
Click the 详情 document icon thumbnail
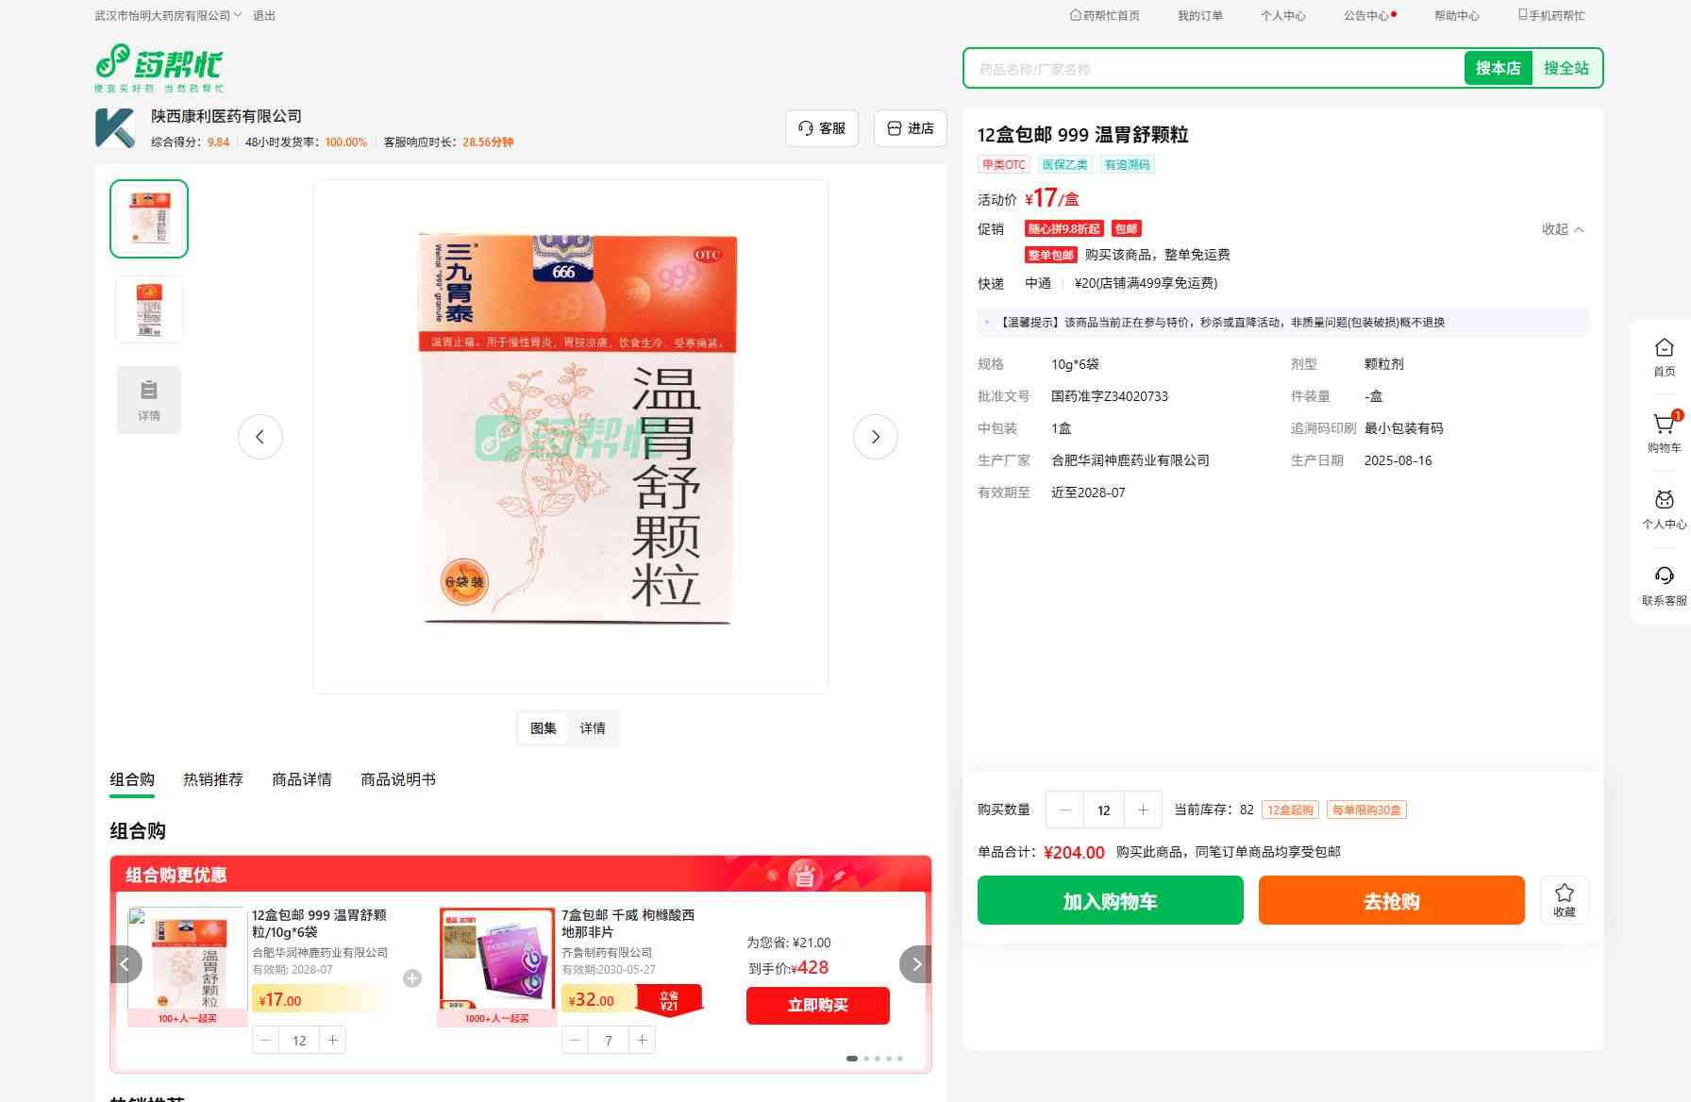coord(149,400)
